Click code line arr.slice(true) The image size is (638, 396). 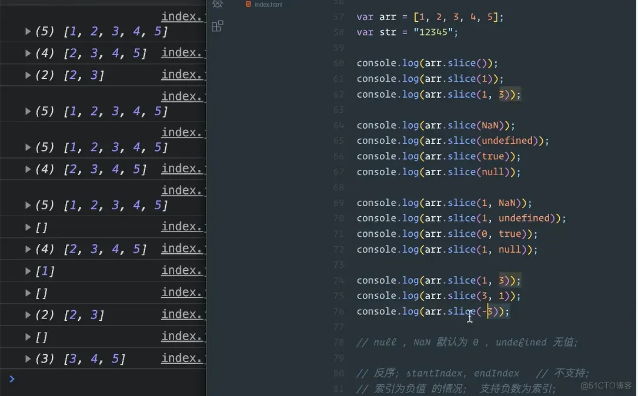coord(439,156)
